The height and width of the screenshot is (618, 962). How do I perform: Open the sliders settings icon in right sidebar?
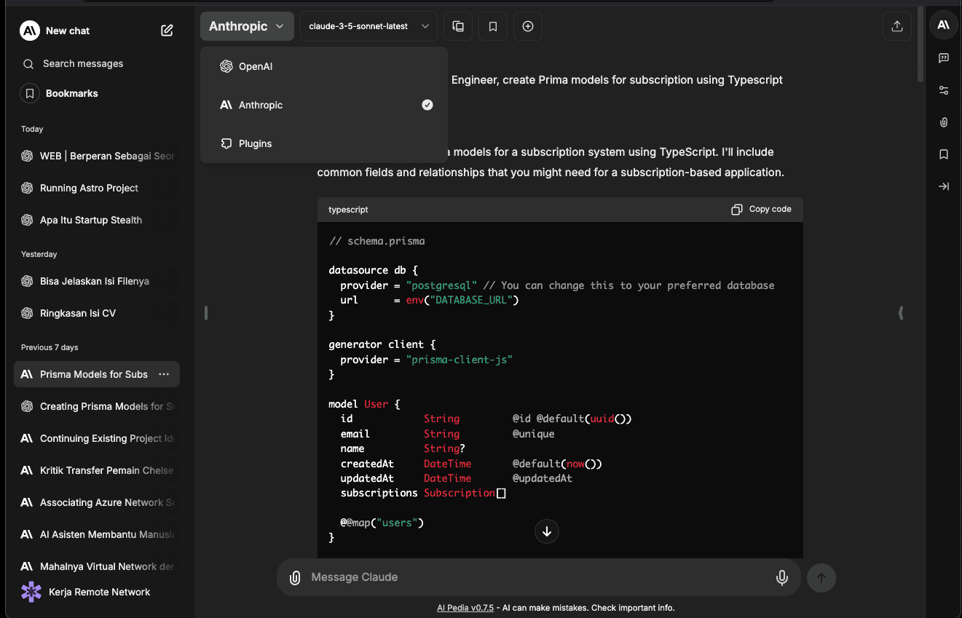click(x=944, y=90)
